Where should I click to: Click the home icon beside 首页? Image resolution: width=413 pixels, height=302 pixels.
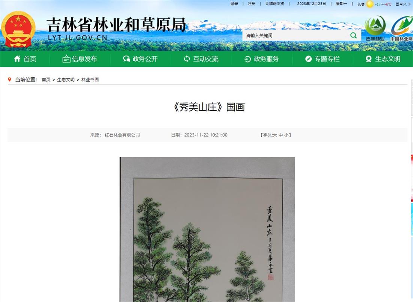17,59
